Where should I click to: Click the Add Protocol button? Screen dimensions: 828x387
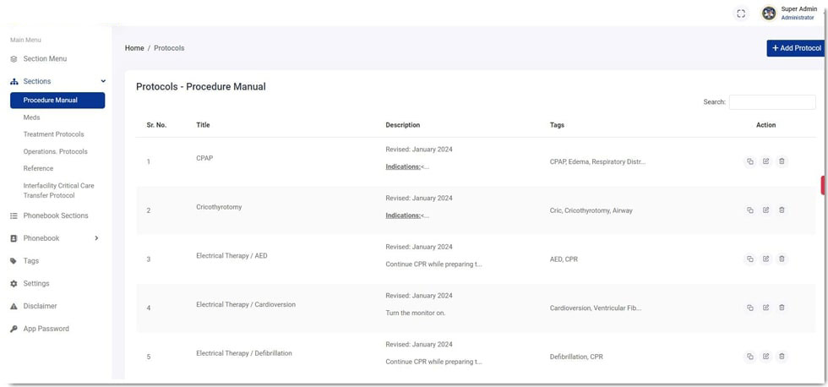[796, 48]
